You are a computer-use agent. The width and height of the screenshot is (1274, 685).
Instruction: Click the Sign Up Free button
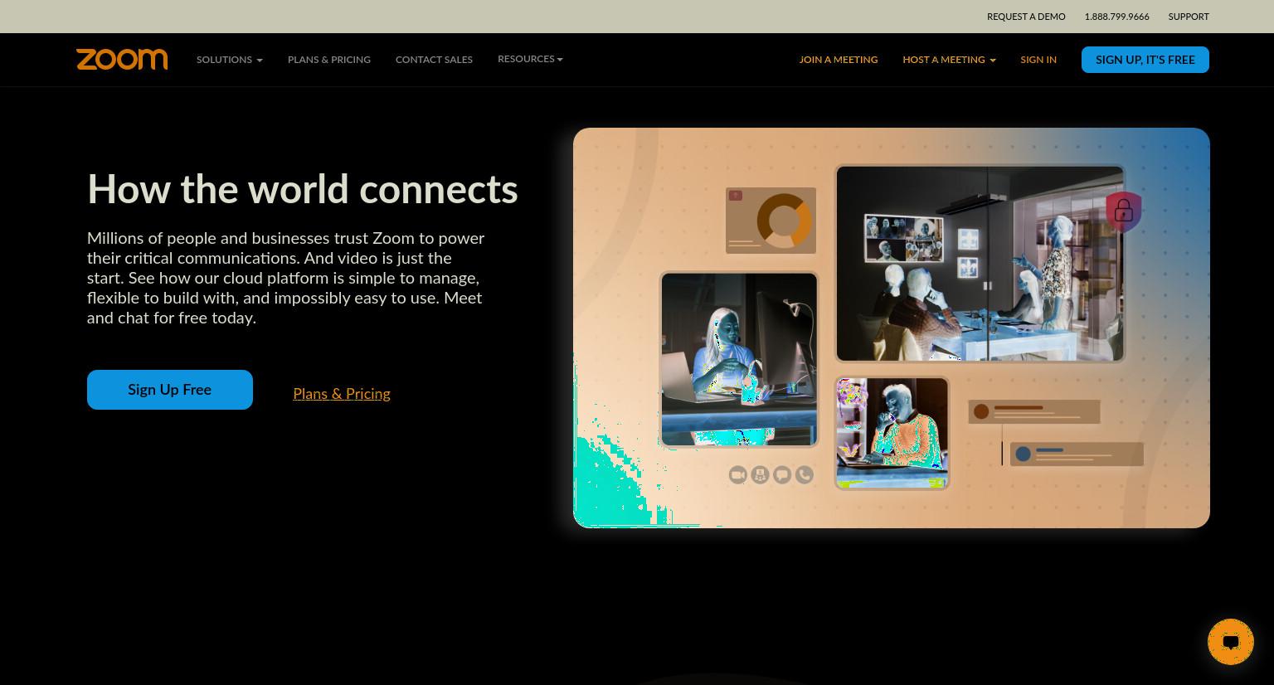pos(170,390)
